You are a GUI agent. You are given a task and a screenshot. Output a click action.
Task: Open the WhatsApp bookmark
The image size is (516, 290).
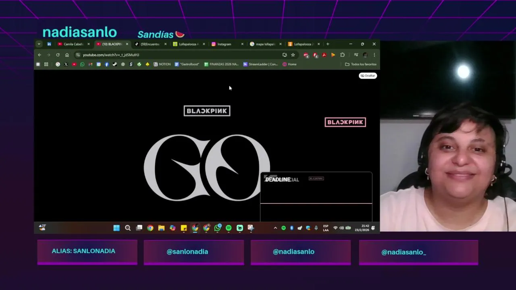82,64
